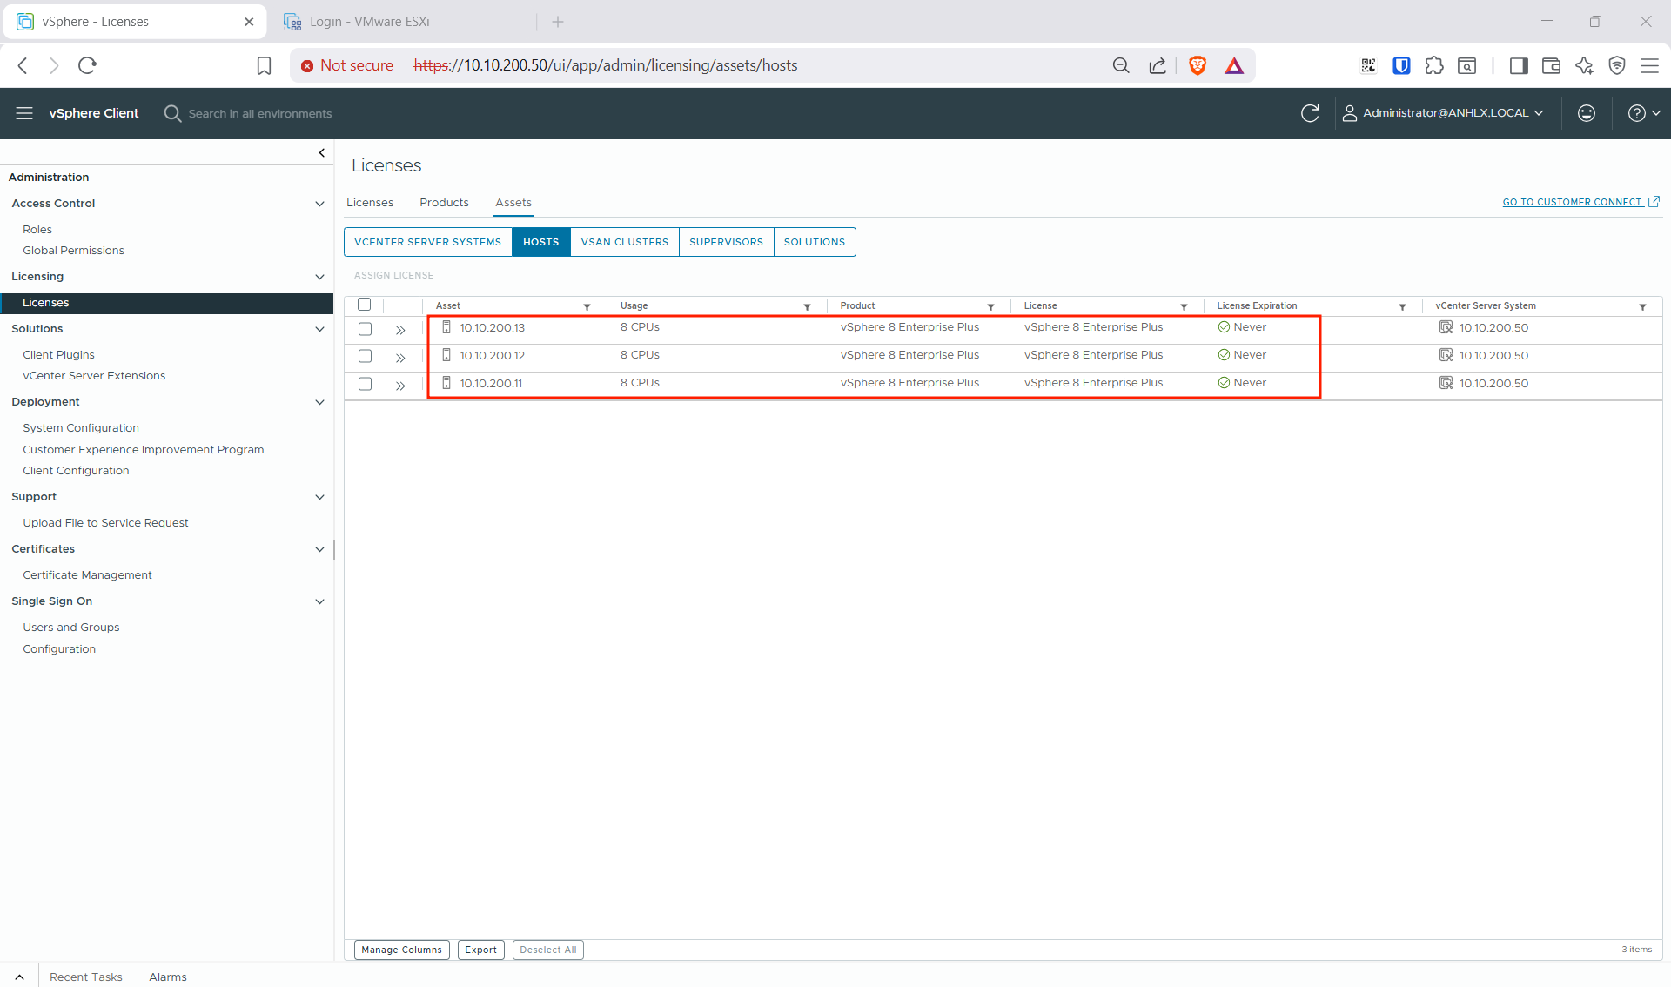This screenshot has height=987, width=1671.
Task: Collapse the Licensing section
Action: pyautogui.click(x=319, y=277)
